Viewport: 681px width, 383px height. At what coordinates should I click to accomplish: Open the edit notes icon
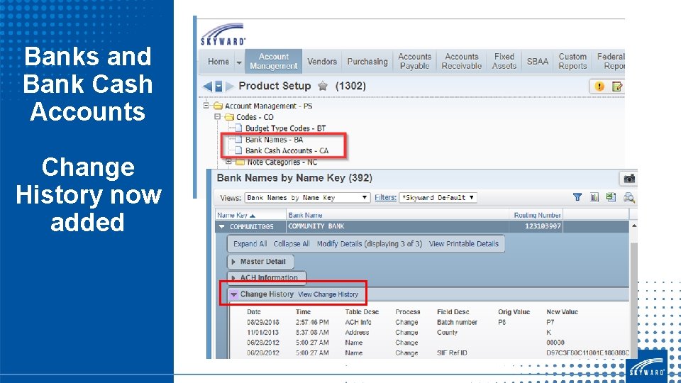[x=617, y=86]
